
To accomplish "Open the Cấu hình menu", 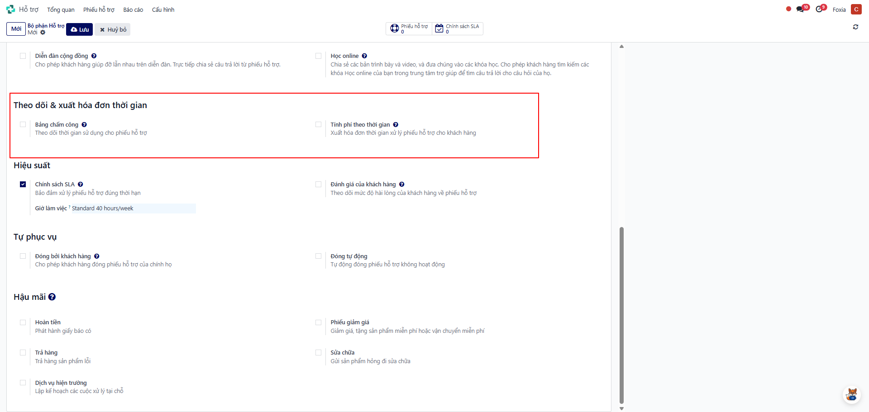I will point(163,9).
